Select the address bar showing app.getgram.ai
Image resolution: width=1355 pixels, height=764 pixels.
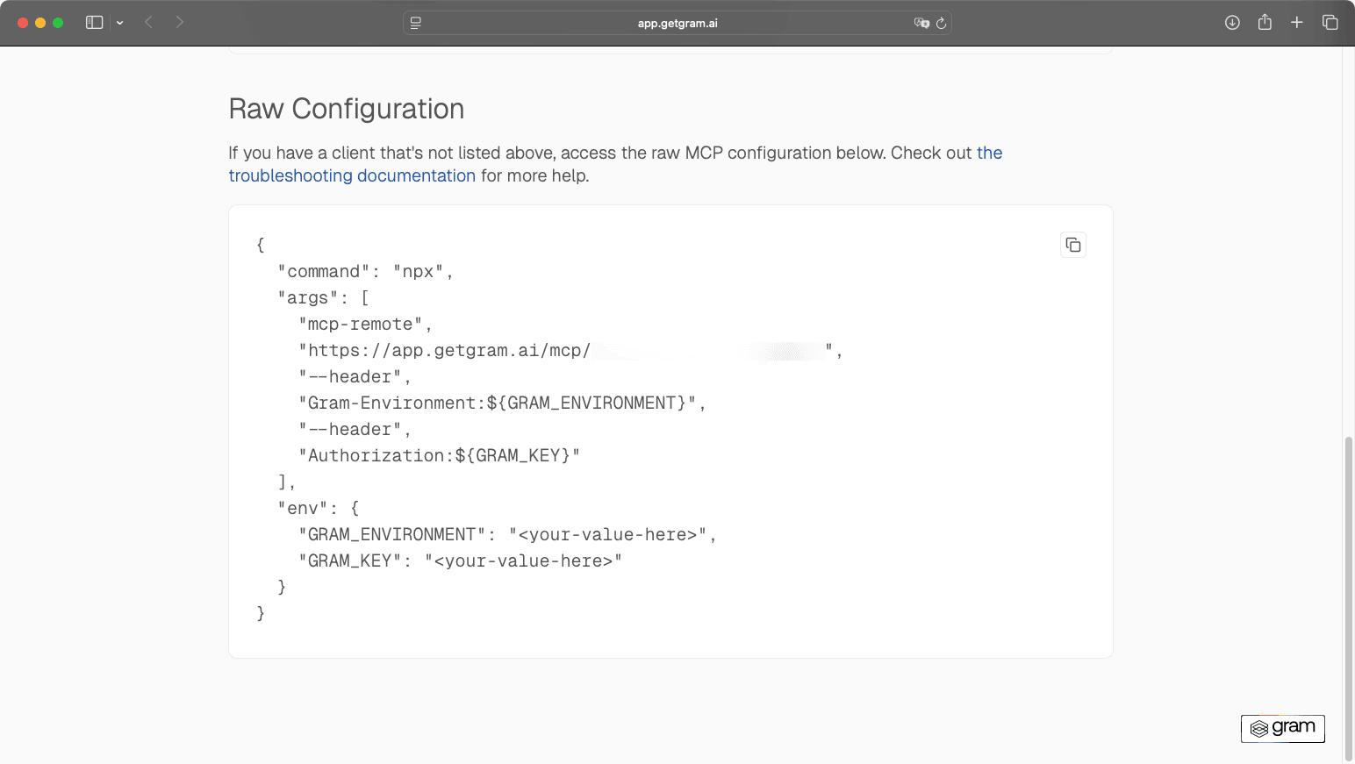tap(677, 23)
